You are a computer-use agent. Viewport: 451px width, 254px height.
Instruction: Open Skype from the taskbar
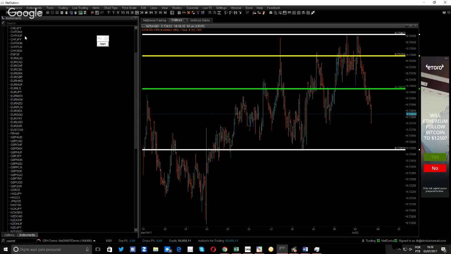[202, 249]
